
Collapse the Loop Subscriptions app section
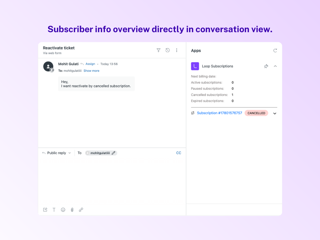pyautogui.click(x=275, y=66)
